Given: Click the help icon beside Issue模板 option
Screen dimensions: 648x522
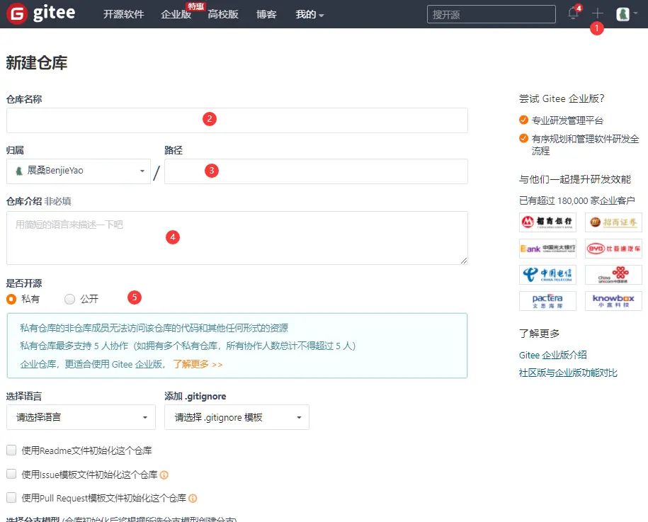Looking at the screenshot, I should click(x=164, y=475).
